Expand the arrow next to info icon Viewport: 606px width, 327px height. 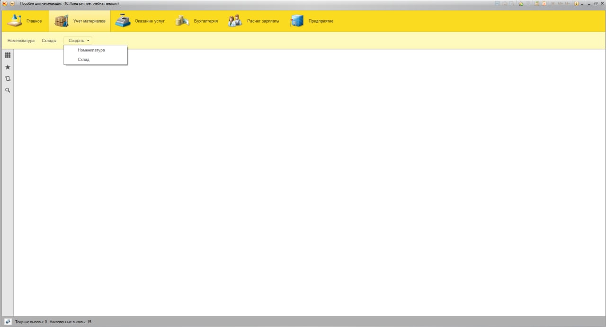(582, 4)
